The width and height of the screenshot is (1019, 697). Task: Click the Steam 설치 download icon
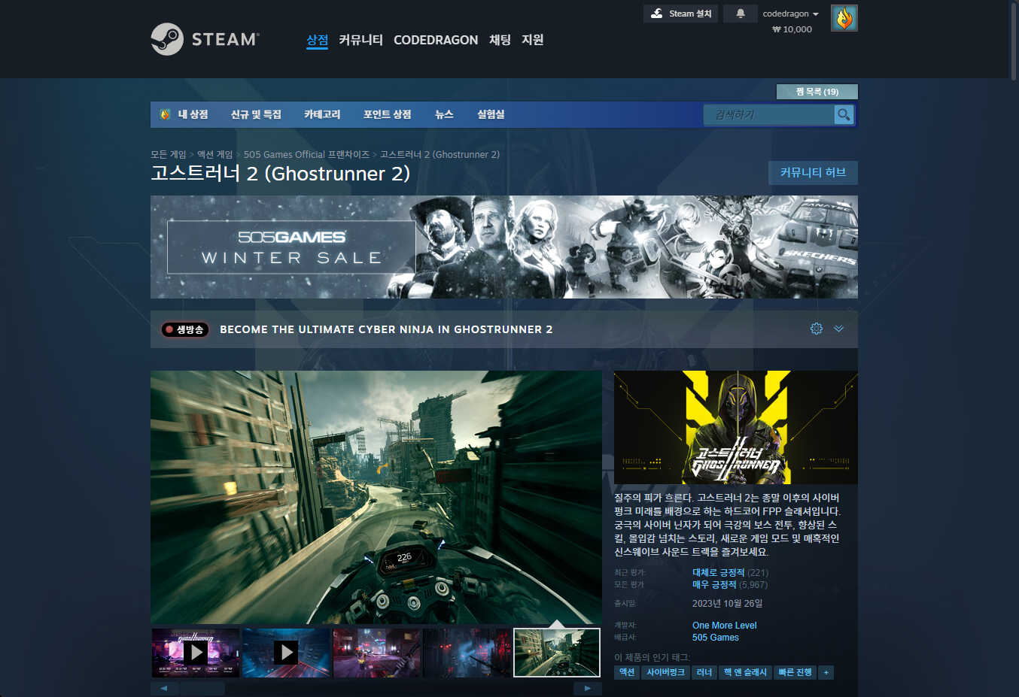tap(657, 14)
